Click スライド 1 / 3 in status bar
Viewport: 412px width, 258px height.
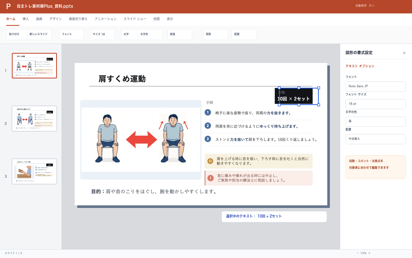(x=13, y=253)
